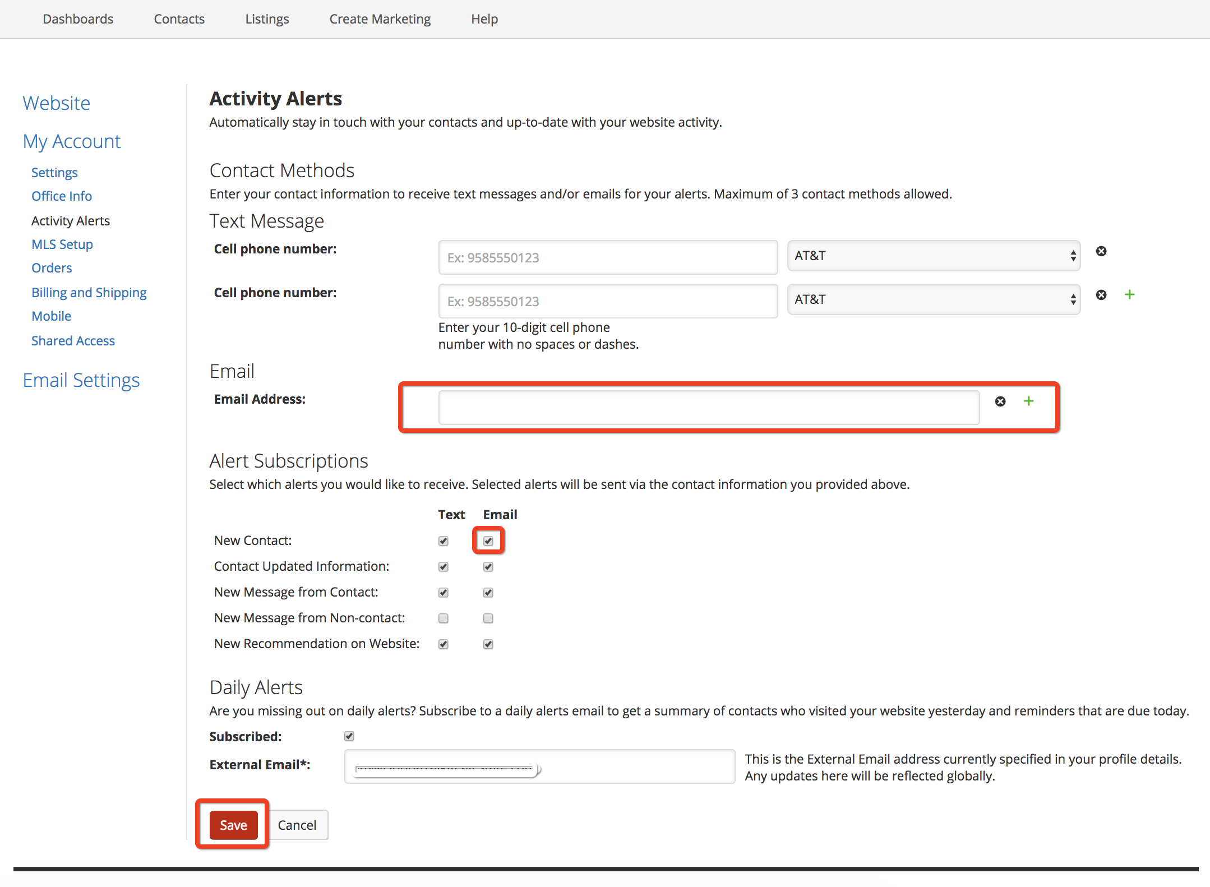Add another cell phone number with plus icon

[x=1129, y=295]
